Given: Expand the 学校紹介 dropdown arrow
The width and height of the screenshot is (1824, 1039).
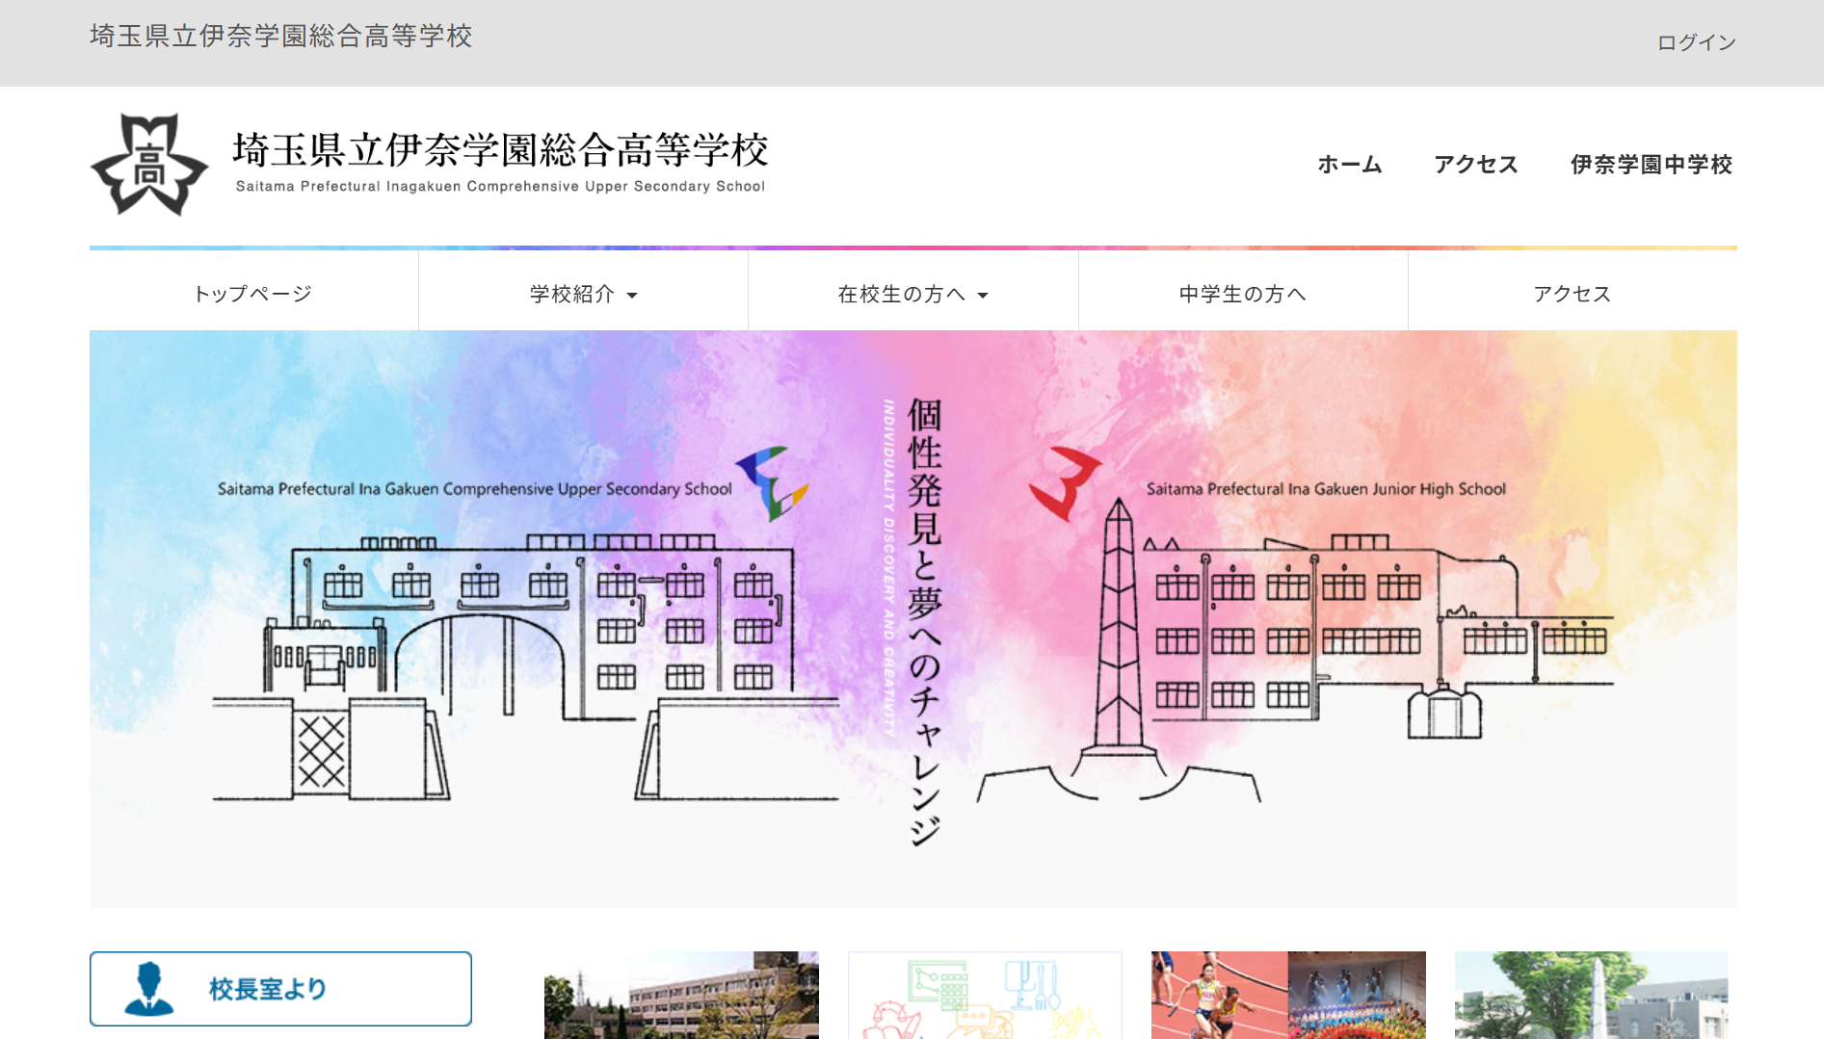Looking at the screenshot, I should pos(632,296).
